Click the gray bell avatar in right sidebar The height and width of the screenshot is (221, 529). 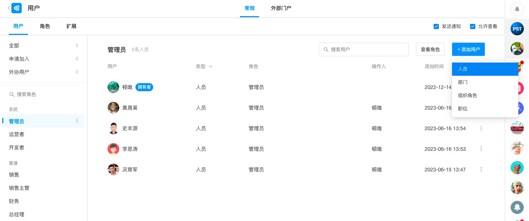tap(517, 207)
